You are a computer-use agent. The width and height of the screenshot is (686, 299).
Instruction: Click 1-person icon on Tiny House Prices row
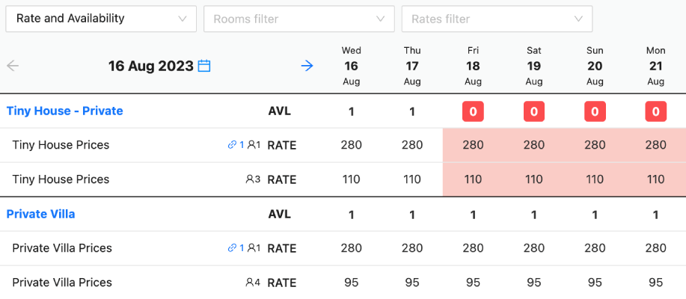254,145
